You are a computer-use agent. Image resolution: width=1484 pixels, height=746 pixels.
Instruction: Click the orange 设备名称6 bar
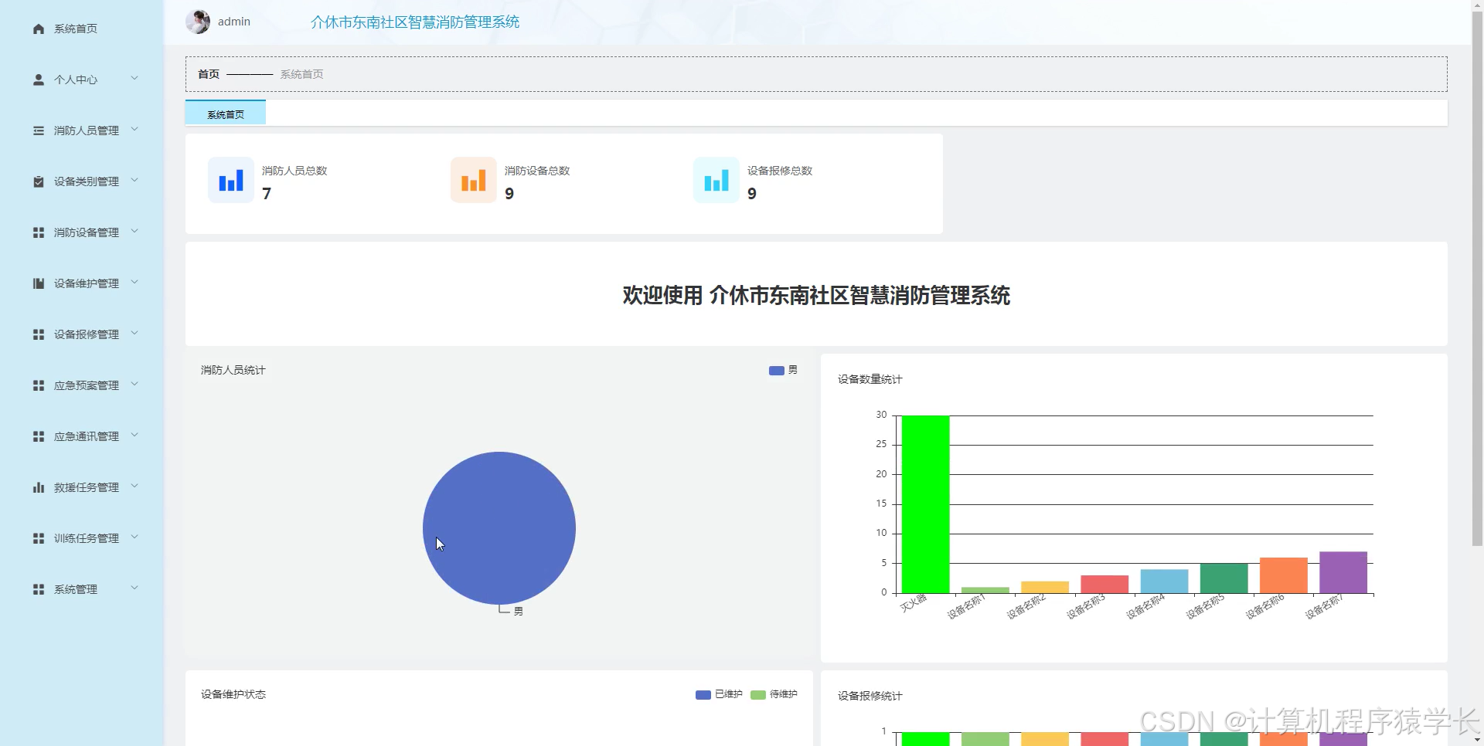[1284, 575]
